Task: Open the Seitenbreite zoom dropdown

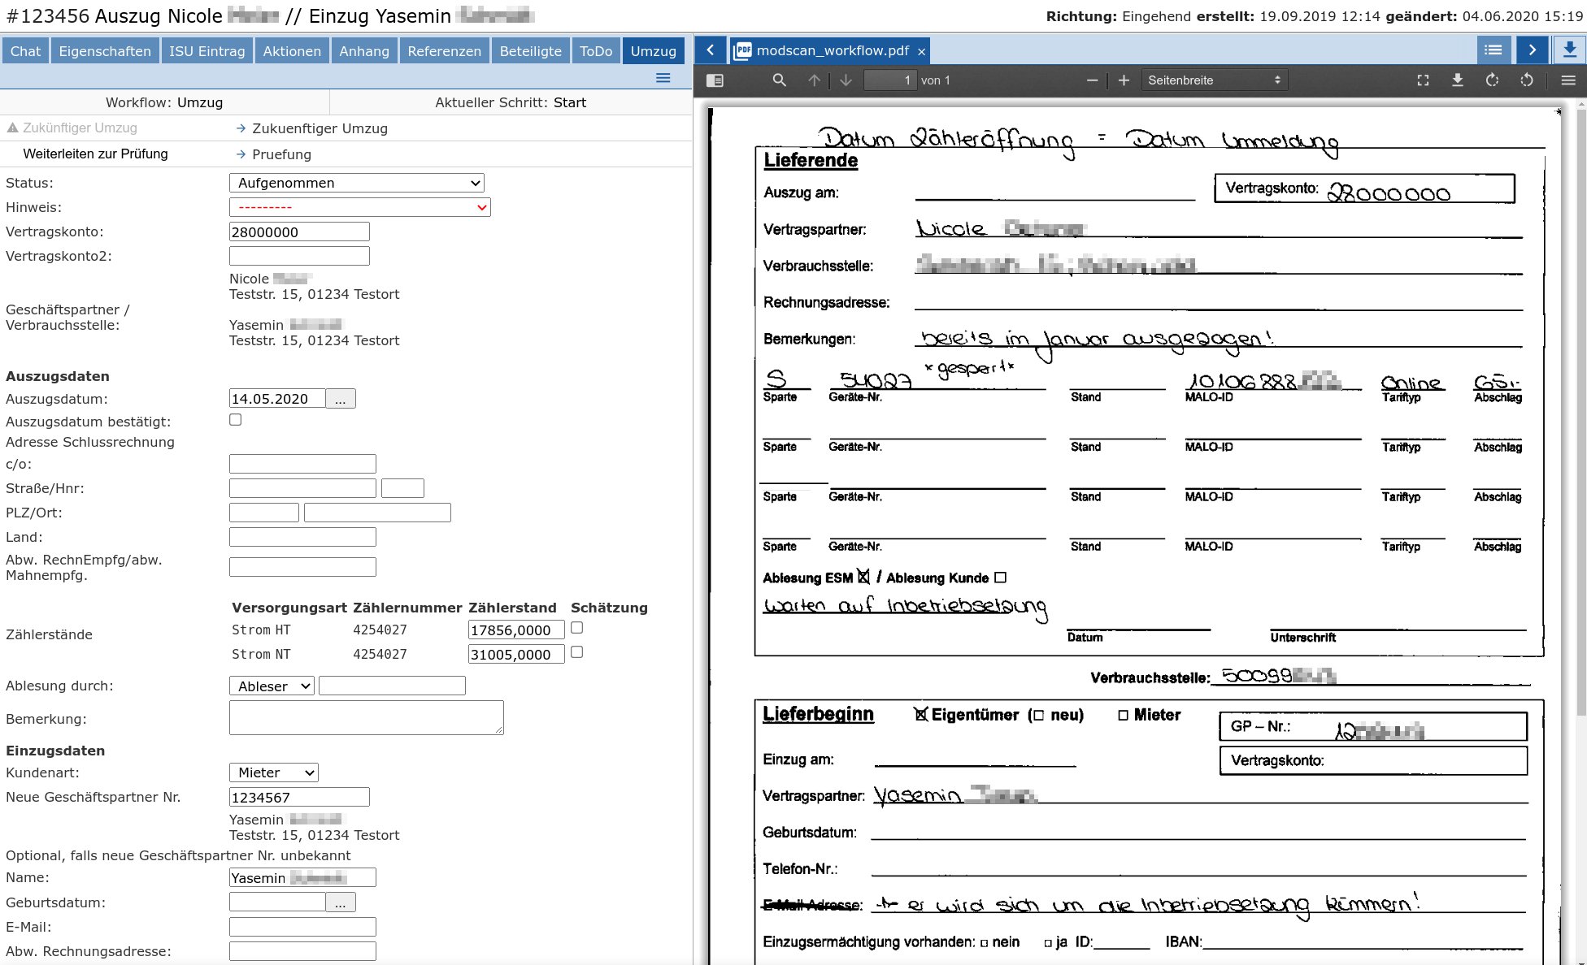Action: click(1215, 80)
